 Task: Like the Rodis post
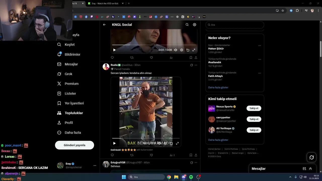[x=151, y=155]
